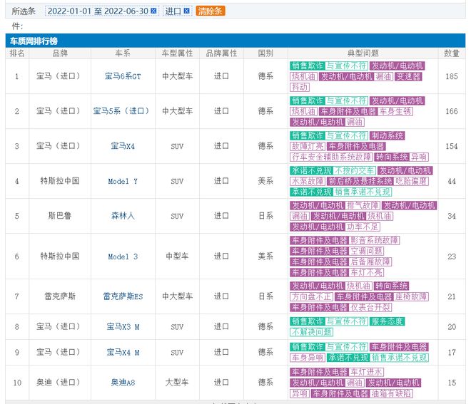The image size is (471, 404).
Task: Select the 行车安全辅助系统故障 tag
Action: pos(331,157)
